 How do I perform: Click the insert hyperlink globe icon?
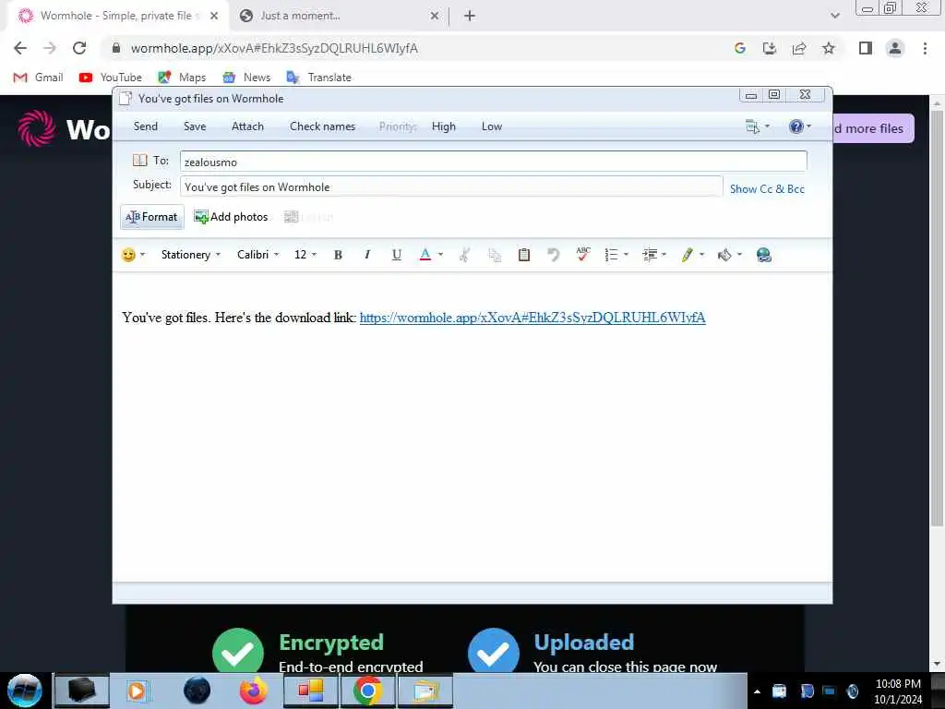pos(763,255)
